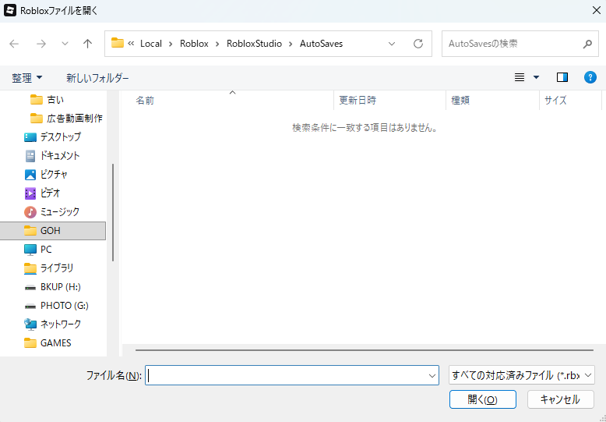Click the 開く(O) button

click(x=483, y=399)
